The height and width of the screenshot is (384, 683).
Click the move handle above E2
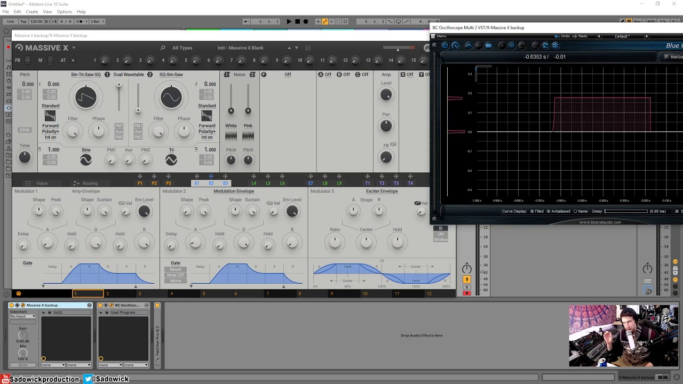[211, 177]
